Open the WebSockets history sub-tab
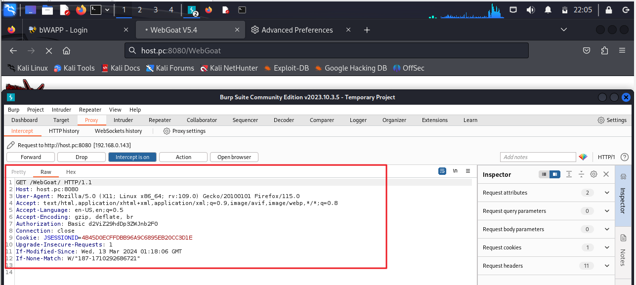 (119, 131)
